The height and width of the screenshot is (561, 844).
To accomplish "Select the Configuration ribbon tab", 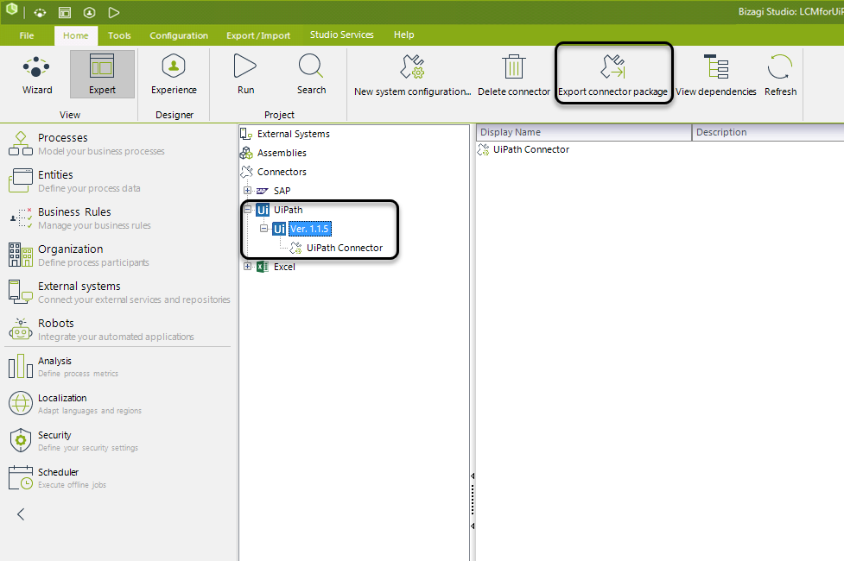I will (179, 35).
